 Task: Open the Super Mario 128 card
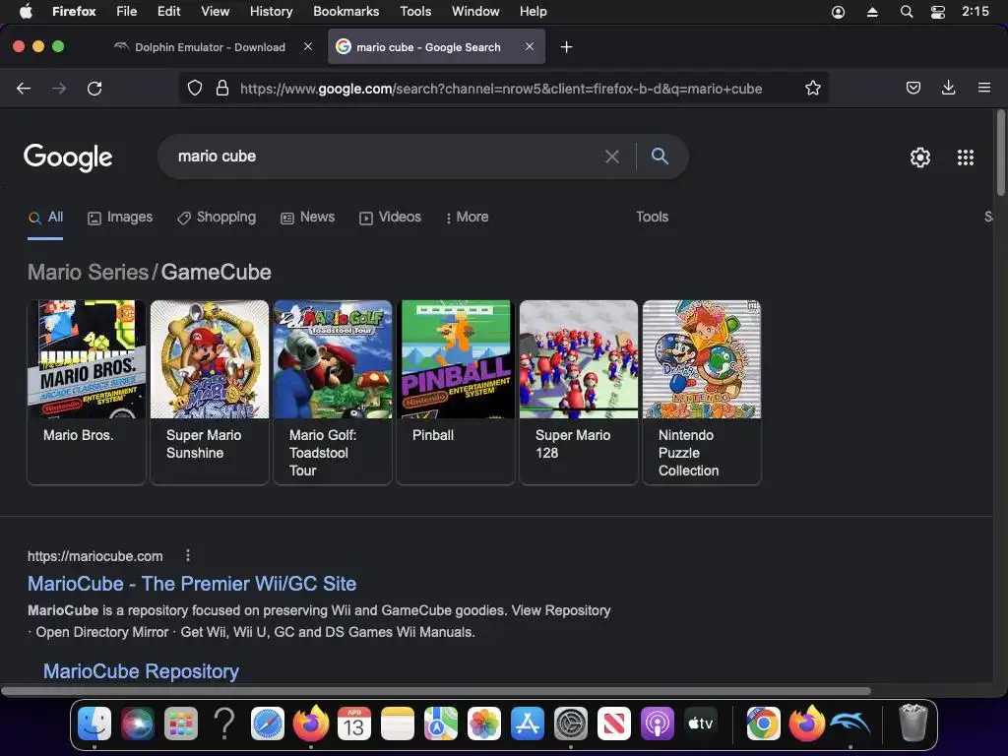(x=579, y=392)
